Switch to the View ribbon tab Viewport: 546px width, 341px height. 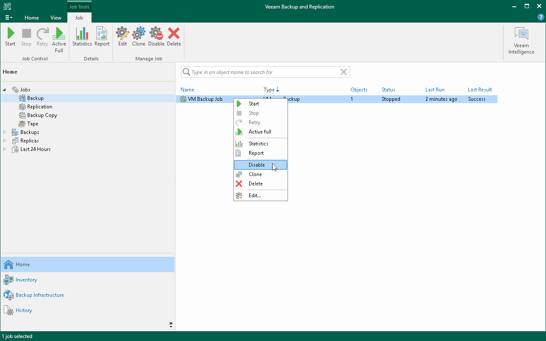tap(56, 18)
